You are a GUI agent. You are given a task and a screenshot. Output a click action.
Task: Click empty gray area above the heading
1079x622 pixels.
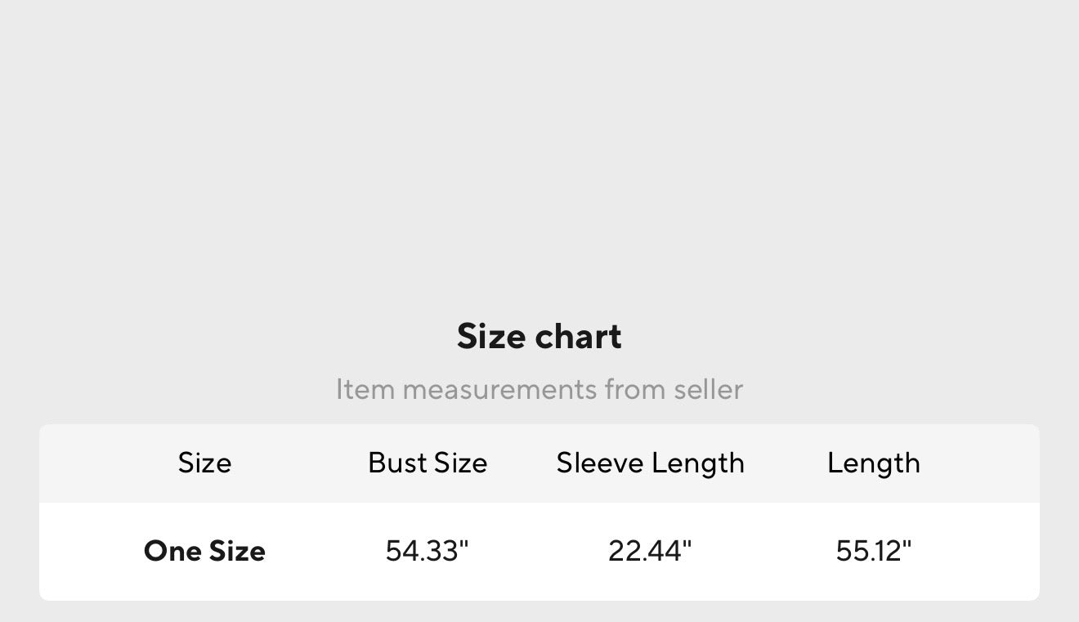point(539,147)
